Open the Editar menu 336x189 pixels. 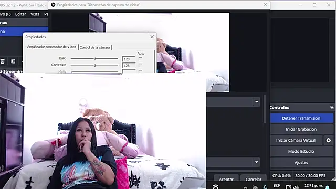(x=20, y=14)
